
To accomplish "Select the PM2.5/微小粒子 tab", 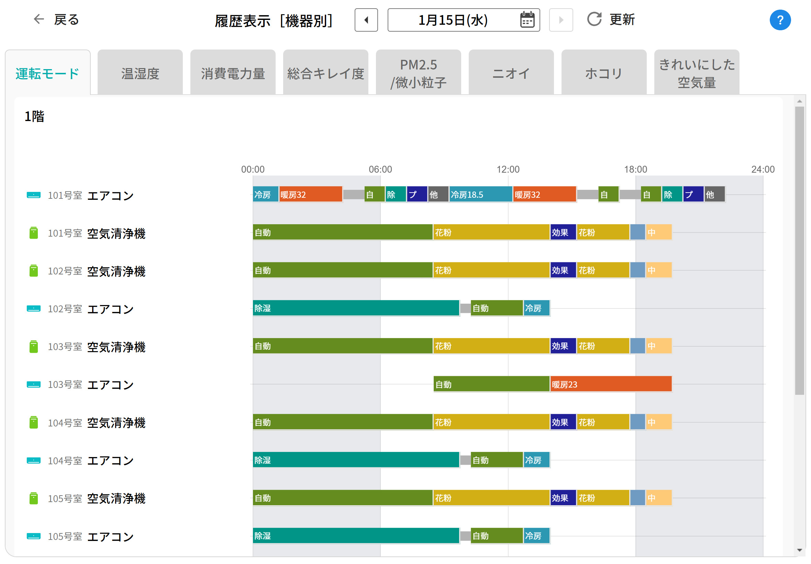I will coord(419,73).
